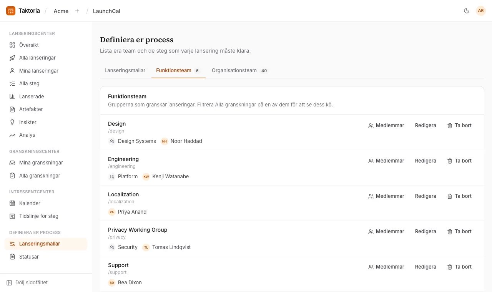Click Redigera for the Localization team
The width and height of the screenshot is (492, 292).
click(x=426, y=196)
